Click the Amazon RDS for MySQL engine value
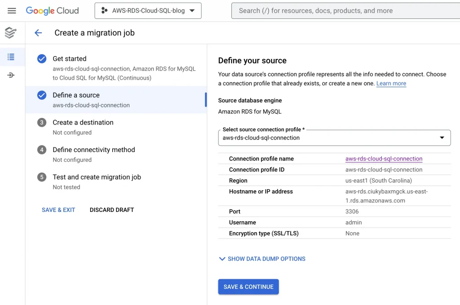This screenshot has width=460, height=305. [x=250, y=112]
